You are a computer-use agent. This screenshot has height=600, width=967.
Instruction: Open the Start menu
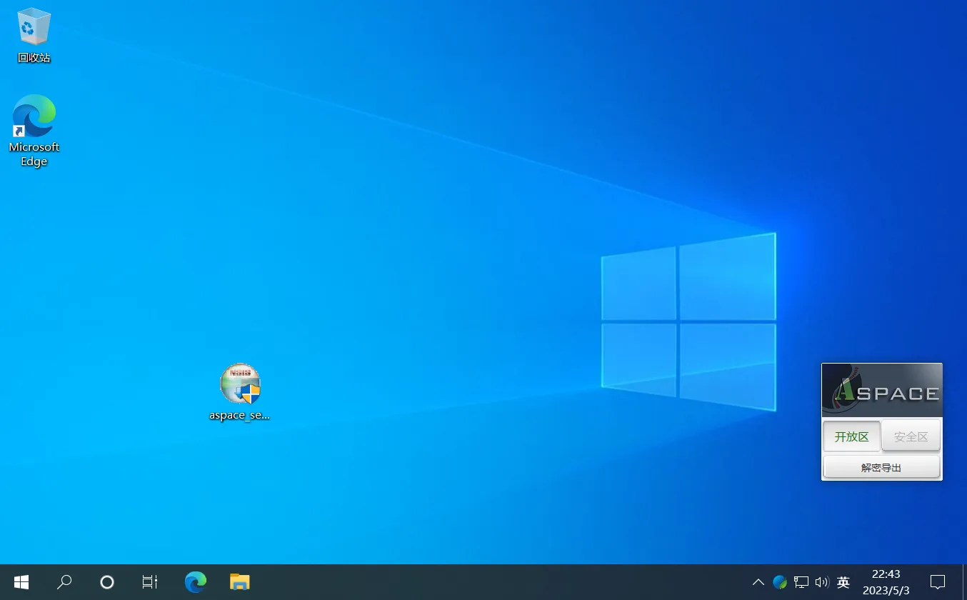pyautogui.click(x=21, y=582)
